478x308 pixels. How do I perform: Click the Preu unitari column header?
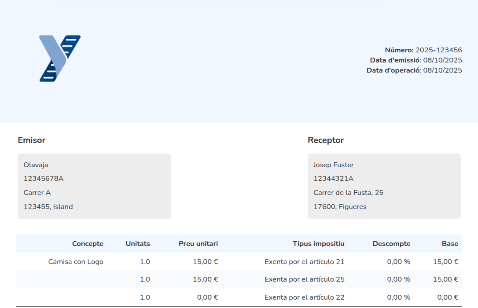coord(198,244)
